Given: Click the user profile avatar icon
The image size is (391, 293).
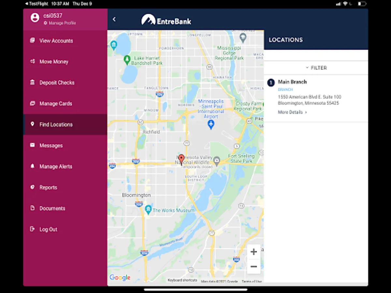Looking at the screenshot, I should click(35, 18).
